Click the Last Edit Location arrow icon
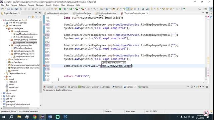 coord(164,9)
